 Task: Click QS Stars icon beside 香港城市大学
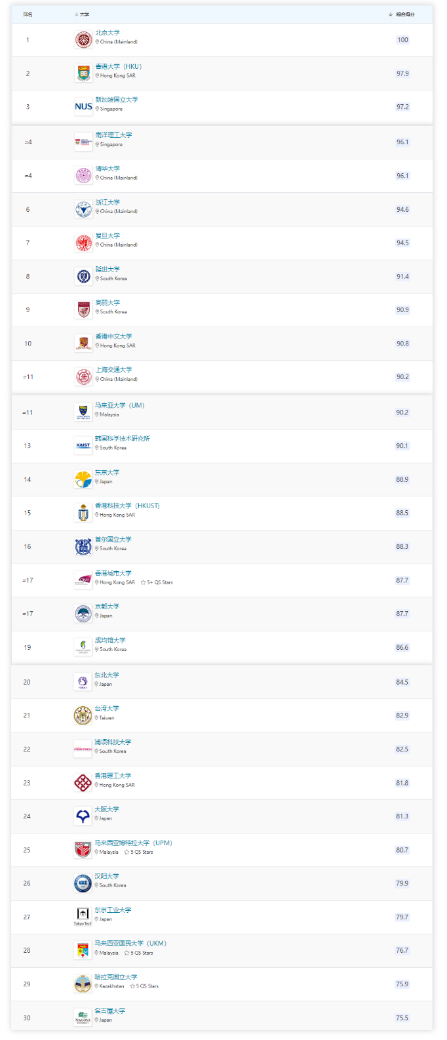point(143,582)
